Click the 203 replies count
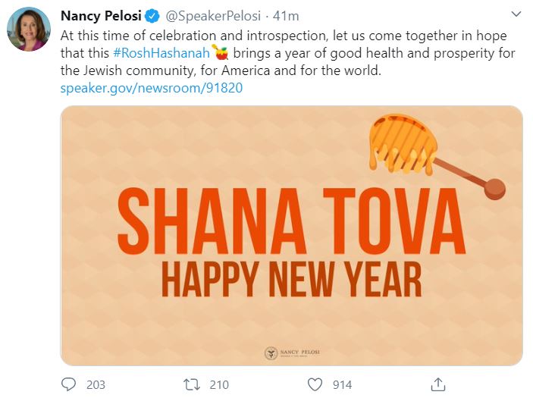Image resolution: width=533 pixels, height=398 pixels. tap(96, 385)
